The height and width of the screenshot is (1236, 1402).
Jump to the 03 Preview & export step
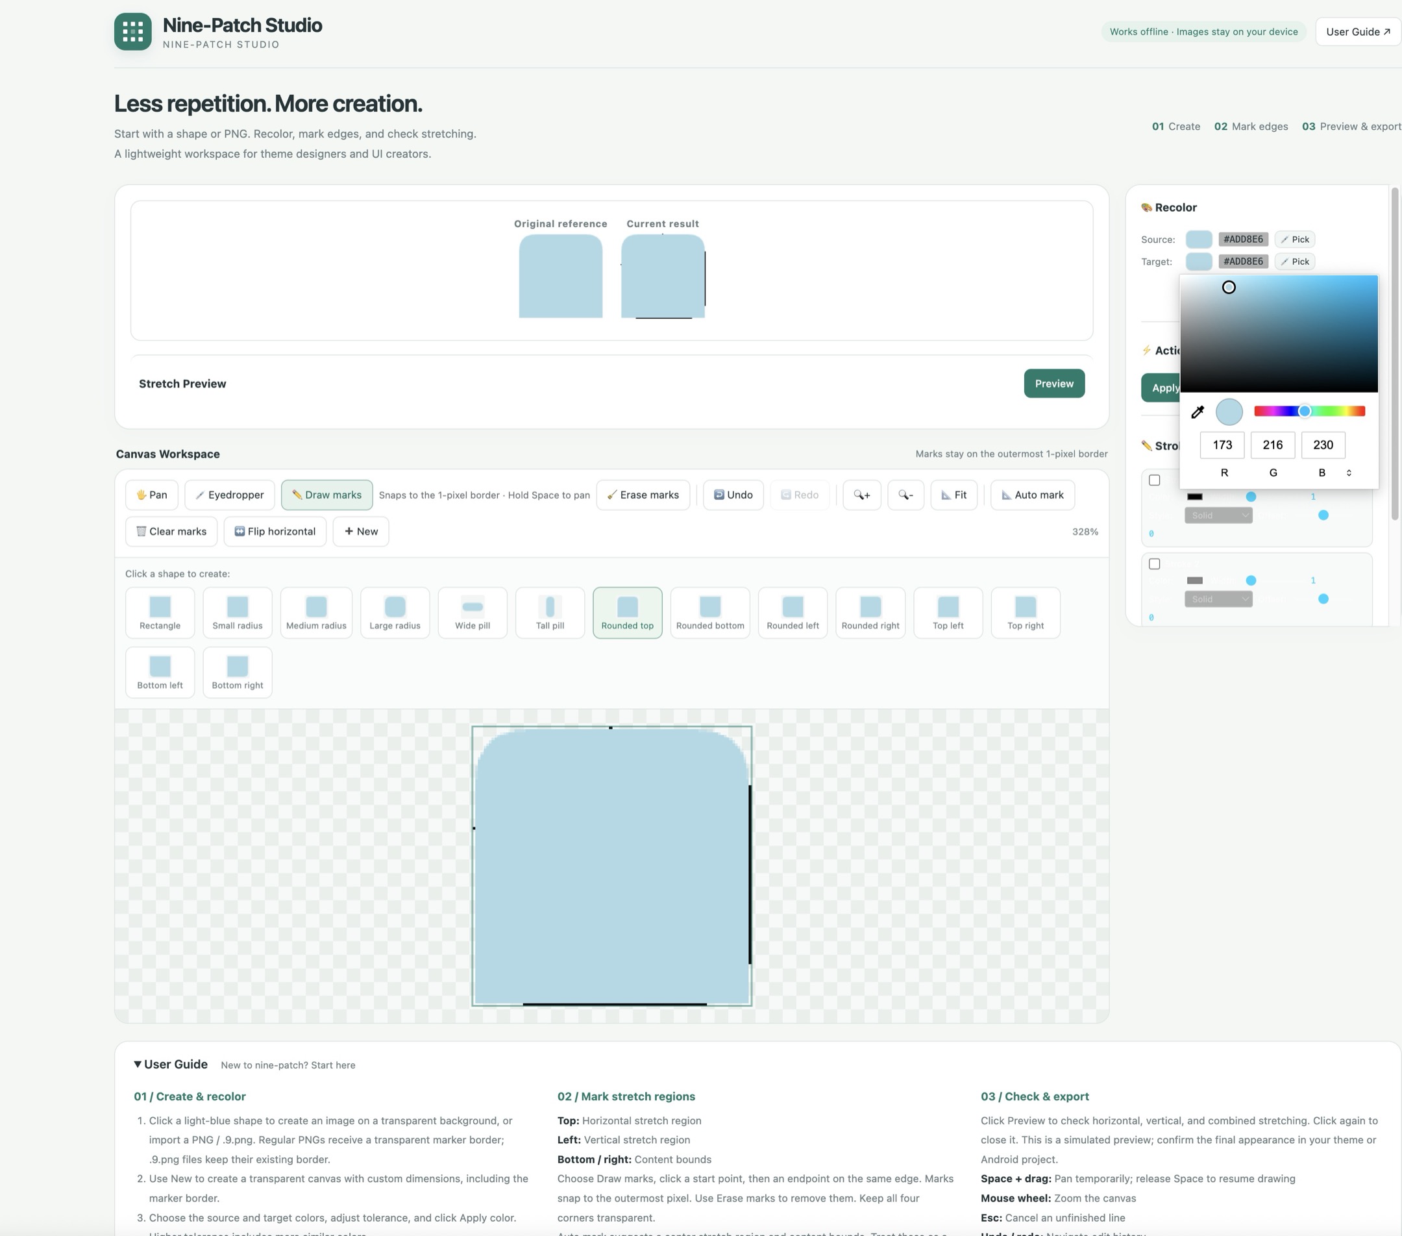(1351, 126)
